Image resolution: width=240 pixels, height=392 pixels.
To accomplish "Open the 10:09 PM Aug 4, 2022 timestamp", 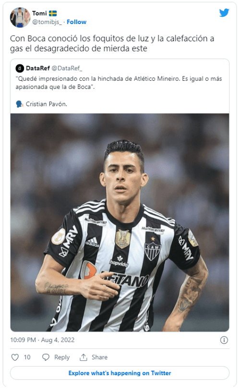I will coord(42,340).
